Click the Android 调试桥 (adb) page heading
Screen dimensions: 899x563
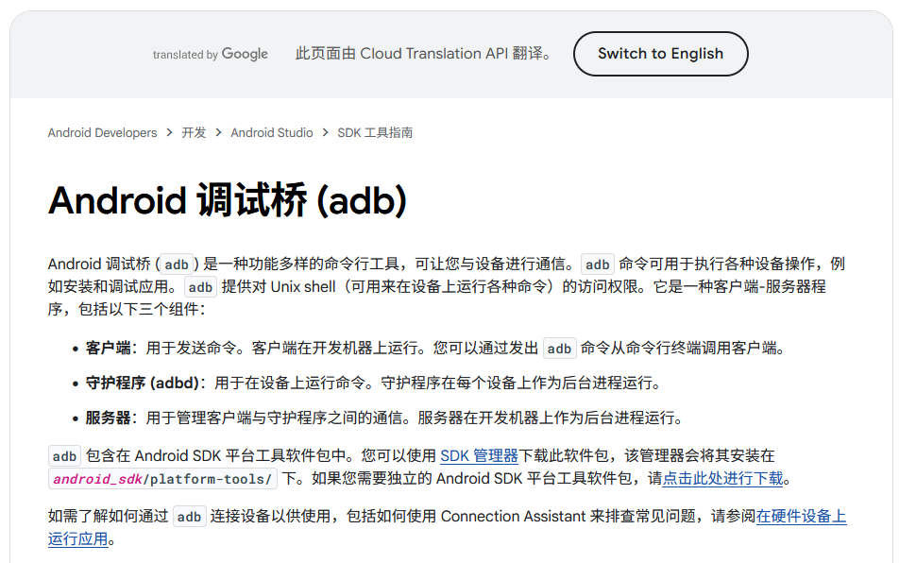click(228, 201)
